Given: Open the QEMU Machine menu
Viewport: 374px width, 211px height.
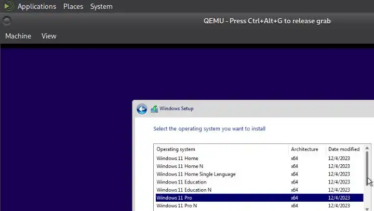Looking at the screenshot, I should [x=18, y=36].
